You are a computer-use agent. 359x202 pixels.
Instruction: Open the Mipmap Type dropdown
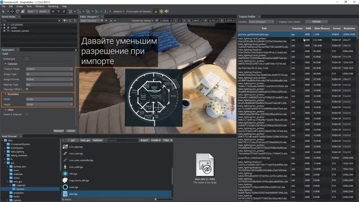[x=49, y=85]
